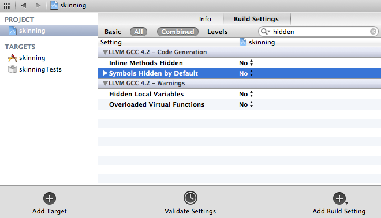Click the hidden search text field
The width and height of the screenshot is (381, 218).
320,32
